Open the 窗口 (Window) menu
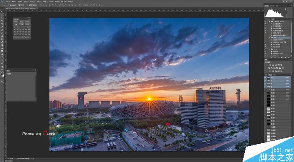Screen dimensions: 294x162 tap(64, 1)
